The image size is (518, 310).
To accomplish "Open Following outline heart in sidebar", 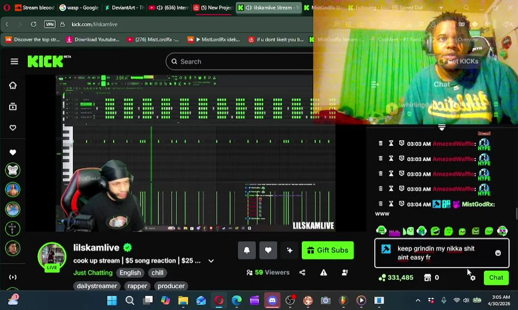I will 13,127.
